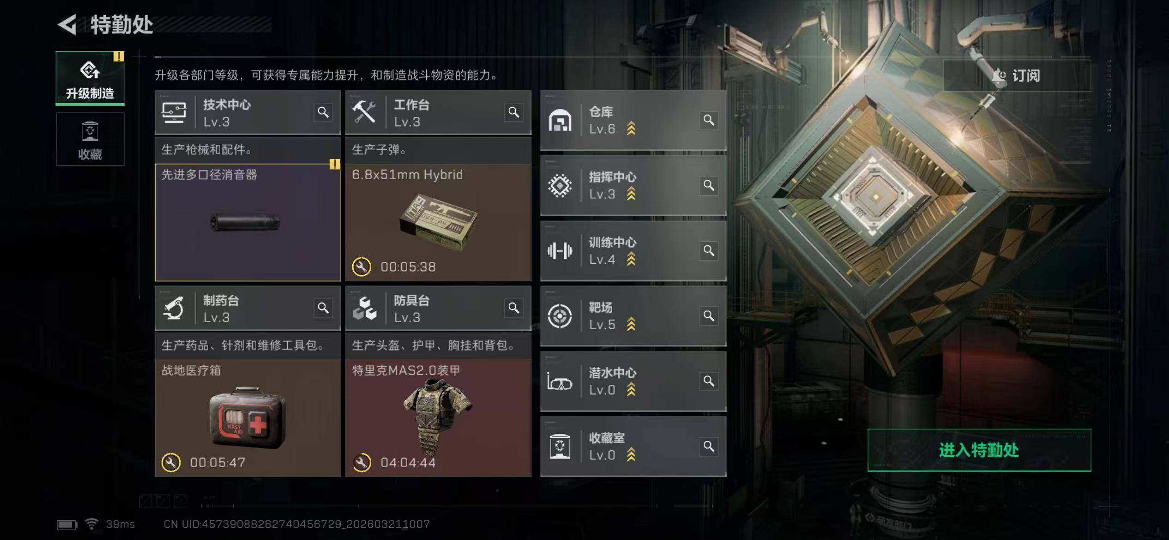Viewport: 1169px width, 540px height.
Task: Click the back arrow beside 特勤处
Action: (67, 24)
